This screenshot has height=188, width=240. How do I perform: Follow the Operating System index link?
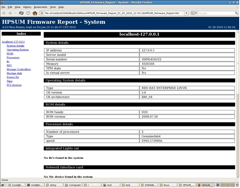point(18,50)
